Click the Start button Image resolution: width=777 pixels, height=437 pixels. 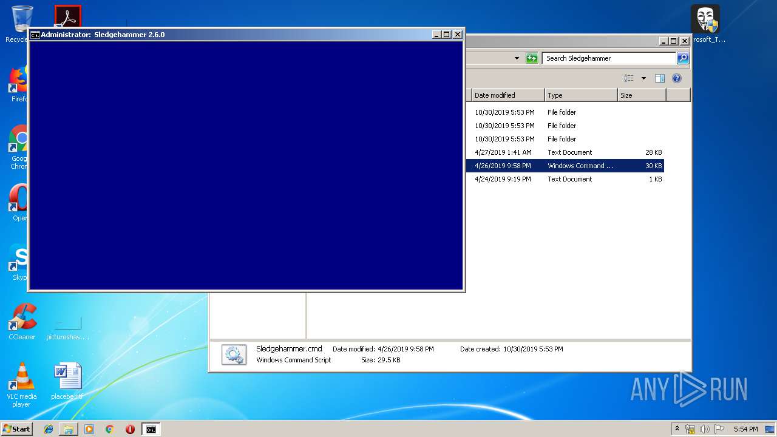tap(17, 429)
